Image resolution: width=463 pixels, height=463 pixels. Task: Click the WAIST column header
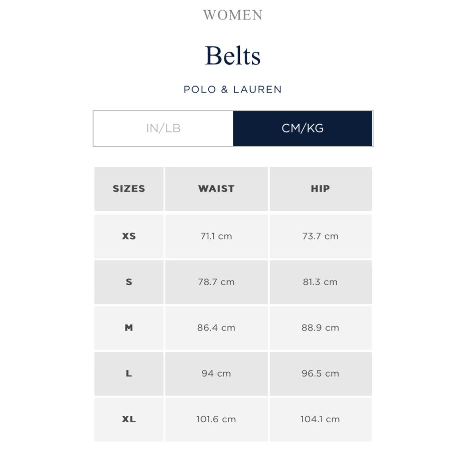tap(216, 188)
